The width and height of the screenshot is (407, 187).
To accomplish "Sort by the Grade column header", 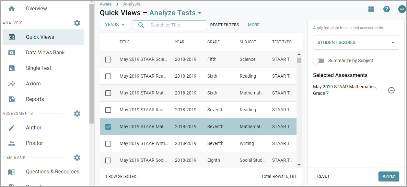I will click(214, 42).
